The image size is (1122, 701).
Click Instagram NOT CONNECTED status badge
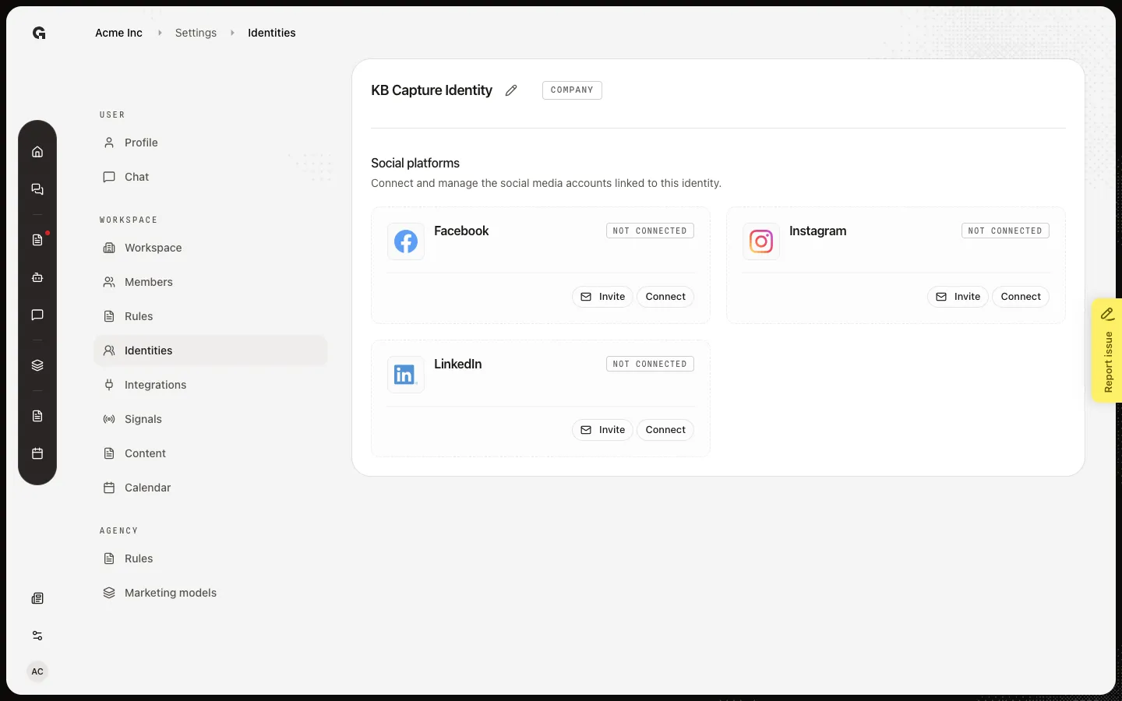click(x=1005, y=231)
